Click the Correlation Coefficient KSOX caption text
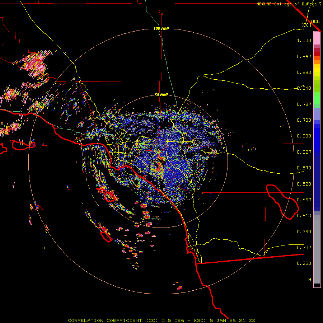323x323 pixels. tap(161, 320)
